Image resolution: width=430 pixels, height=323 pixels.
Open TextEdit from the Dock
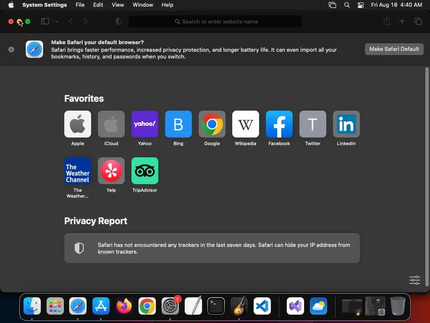click(x=193, y=306)
